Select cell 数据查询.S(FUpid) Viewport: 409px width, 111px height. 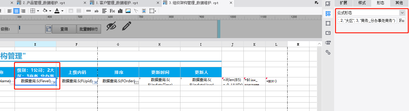point(77,81)
